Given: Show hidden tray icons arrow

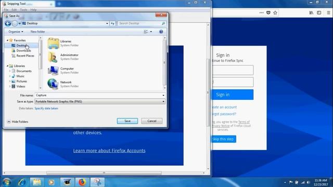Looking at the screenshot, I should click(285, 182).
